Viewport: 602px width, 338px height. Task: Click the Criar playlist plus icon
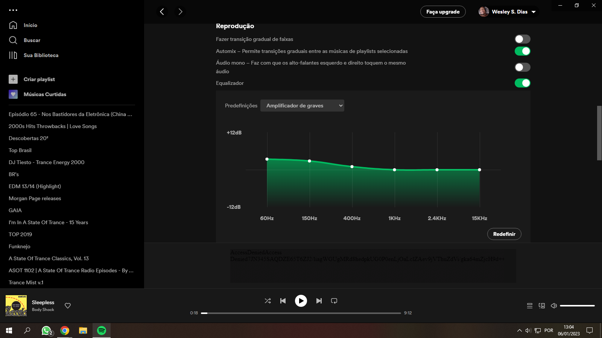pos(13,79)
